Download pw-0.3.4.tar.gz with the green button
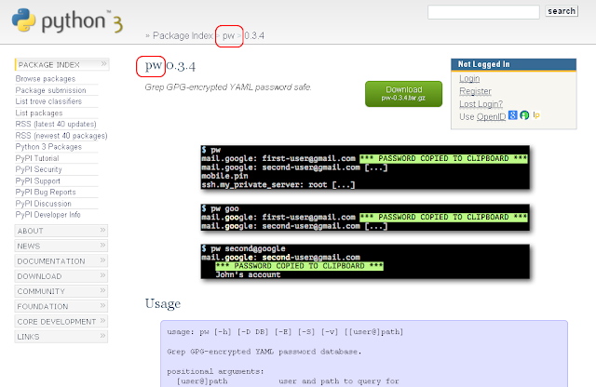Viewport: 596px width, 387px height. click(x=403, y=94)
